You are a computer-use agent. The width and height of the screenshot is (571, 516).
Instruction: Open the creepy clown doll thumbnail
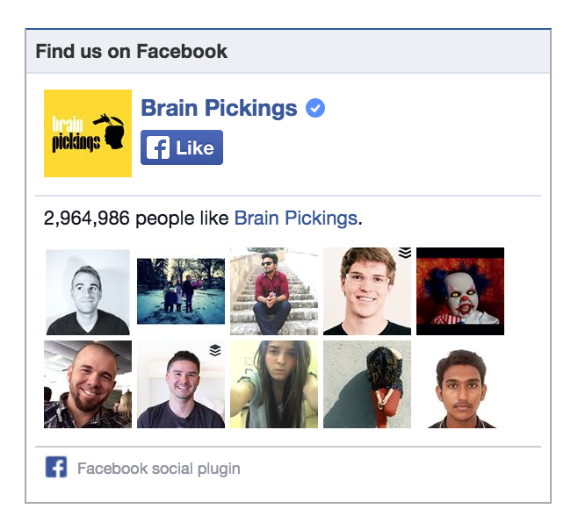460,291
